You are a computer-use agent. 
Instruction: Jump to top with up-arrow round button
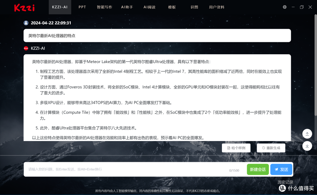[x=307, y=134]
